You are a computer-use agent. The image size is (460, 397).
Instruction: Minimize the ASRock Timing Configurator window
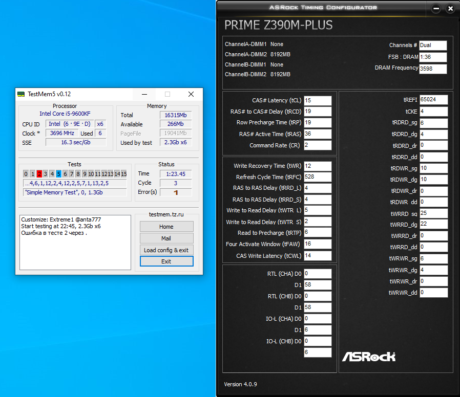[436, 9]
